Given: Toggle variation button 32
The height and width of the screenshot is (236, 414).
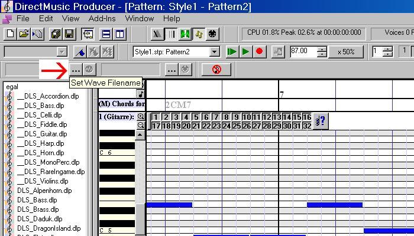Looking at the screenshot, I should pos(306,126).
